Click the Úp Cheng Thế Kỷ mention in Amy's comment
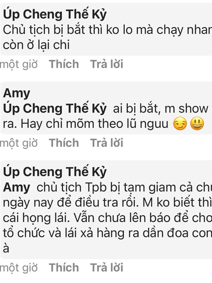The image size is (212, 283). point(55,109)
